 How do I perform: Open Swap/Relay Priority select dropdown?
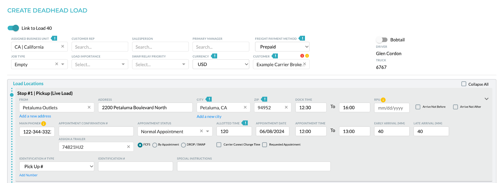pyautogui.click(x=160, y=64)
